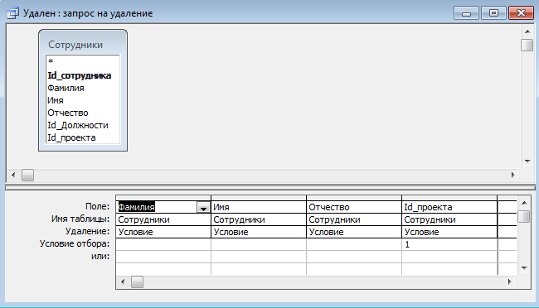This screenshot has width=539, height=308.
Task: Click down arrow of upper pane vertical scrollbar
Action: click(x=527, y=161)
